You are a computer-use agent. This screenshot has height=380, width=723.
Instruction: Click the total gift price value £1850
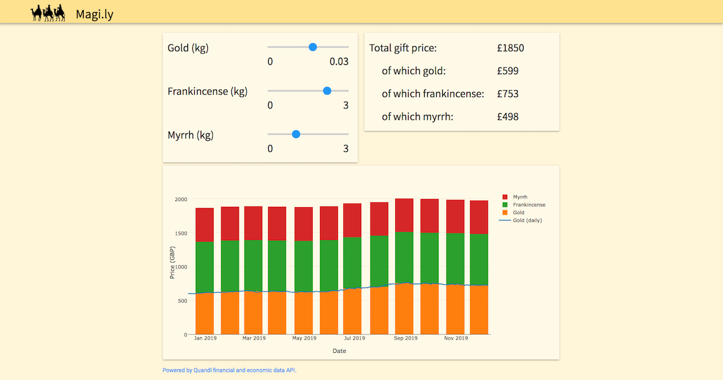click(510, 48)
